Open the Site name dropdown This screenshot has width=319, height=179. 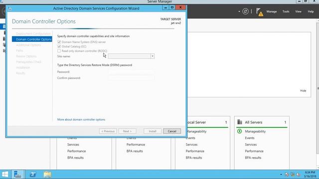153,56
